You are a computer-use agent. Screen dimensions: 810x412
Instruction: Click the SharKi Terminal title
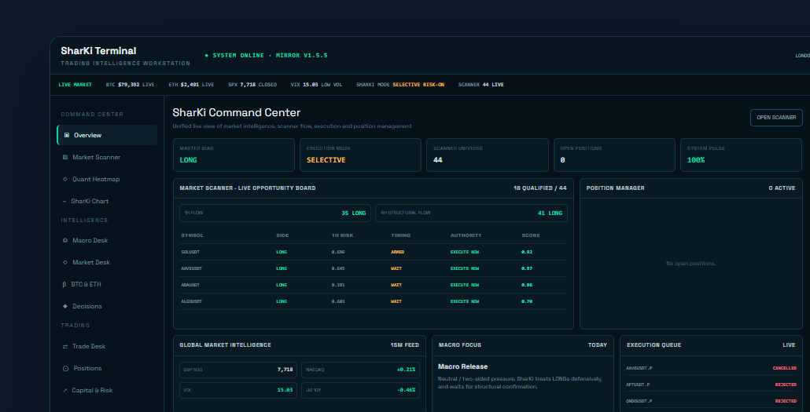click(x=98, y=51)
